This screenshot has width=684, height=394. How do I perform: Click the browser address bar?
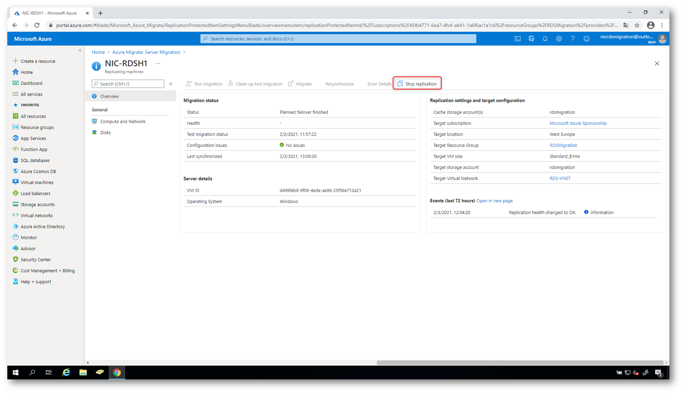(337, 25)
